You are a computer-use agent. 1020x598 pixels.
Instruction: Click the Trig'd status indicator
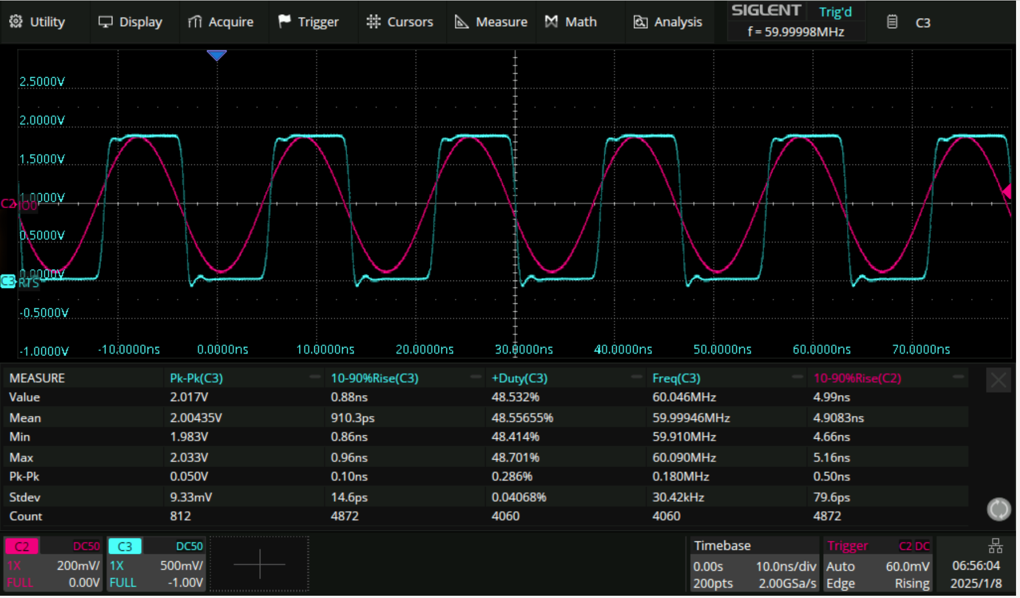pyautogui.click(x=835, y=12)
